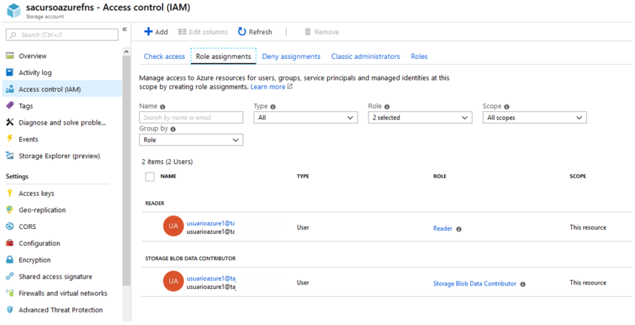The width and height of the screenshot is (635, 325).
Task: Click the Firewalls and virtual networks icon
Action: pyautogui.click(x=10, y=293)
